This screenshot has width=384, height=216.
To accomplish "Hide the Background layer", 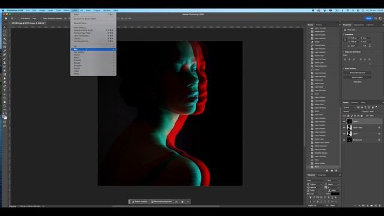I will [344, 140].
